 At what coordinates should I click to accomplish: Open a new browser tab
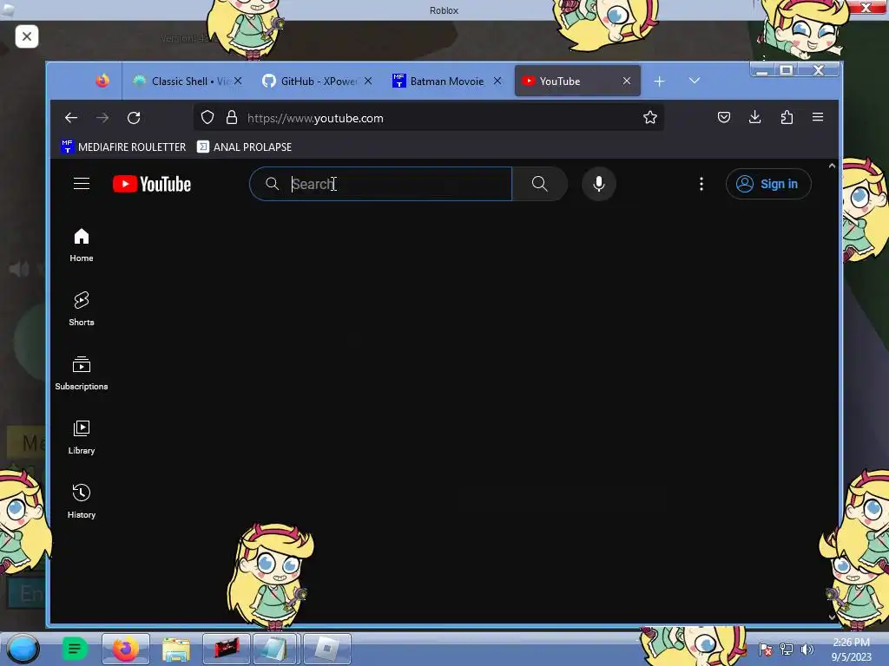pyautogui.click(x=660, y=82)
